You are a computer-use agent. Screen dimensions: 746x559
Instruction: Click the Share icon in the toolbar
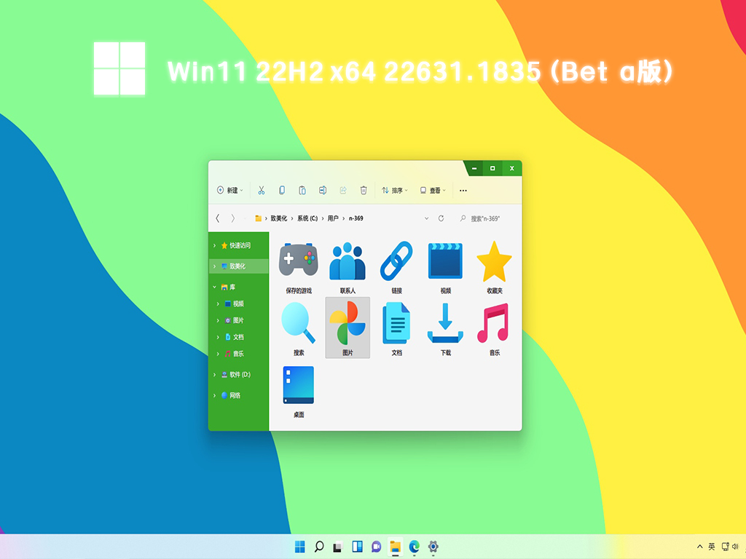342,190
